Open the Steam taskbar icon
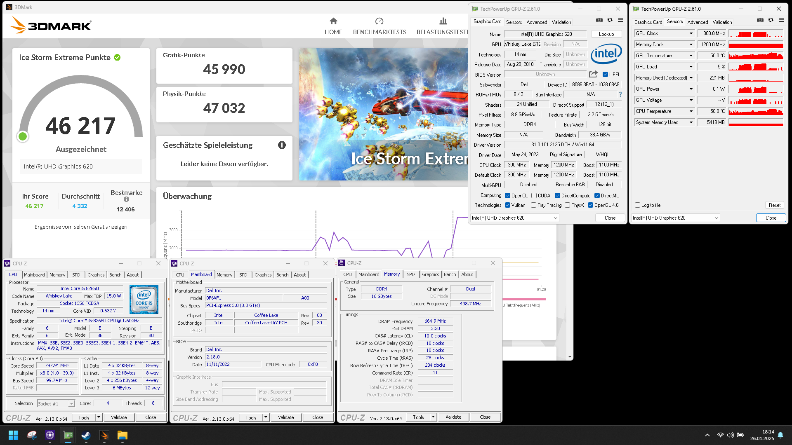This screenshot has width=792, height=445. 86,435
